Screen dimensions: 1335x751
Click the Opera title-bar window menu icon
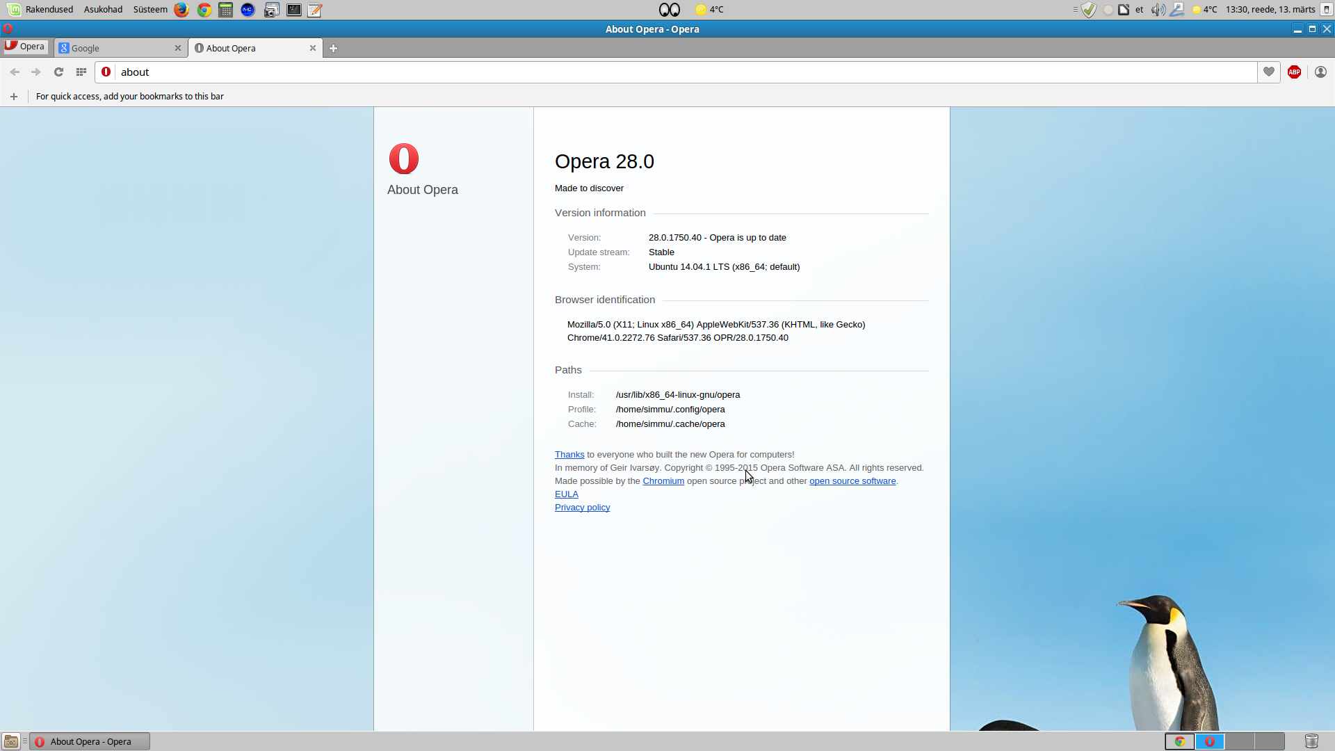8,29
